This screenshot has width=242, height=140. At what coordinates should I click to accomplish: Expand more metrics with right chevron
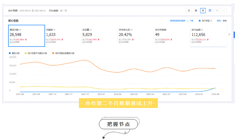(x=229, y=34)
